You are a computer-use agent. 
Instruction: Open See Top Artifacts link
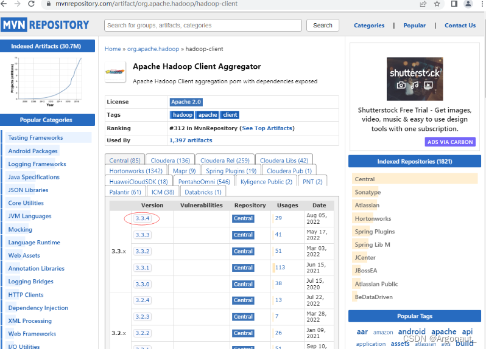(x=267, y=128)
